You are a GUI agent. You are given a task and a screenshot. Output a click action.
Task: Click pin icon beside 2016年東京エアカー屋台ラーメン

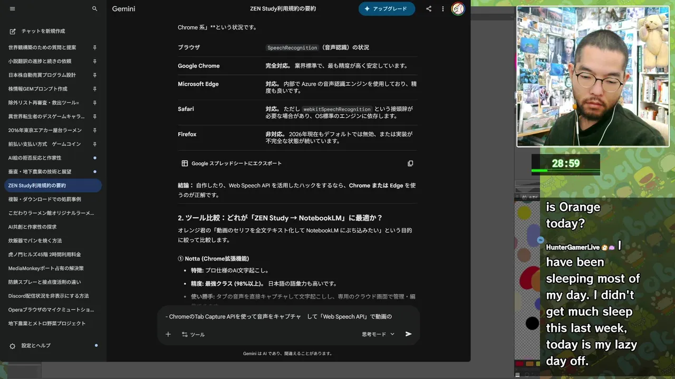coord(95,130)
